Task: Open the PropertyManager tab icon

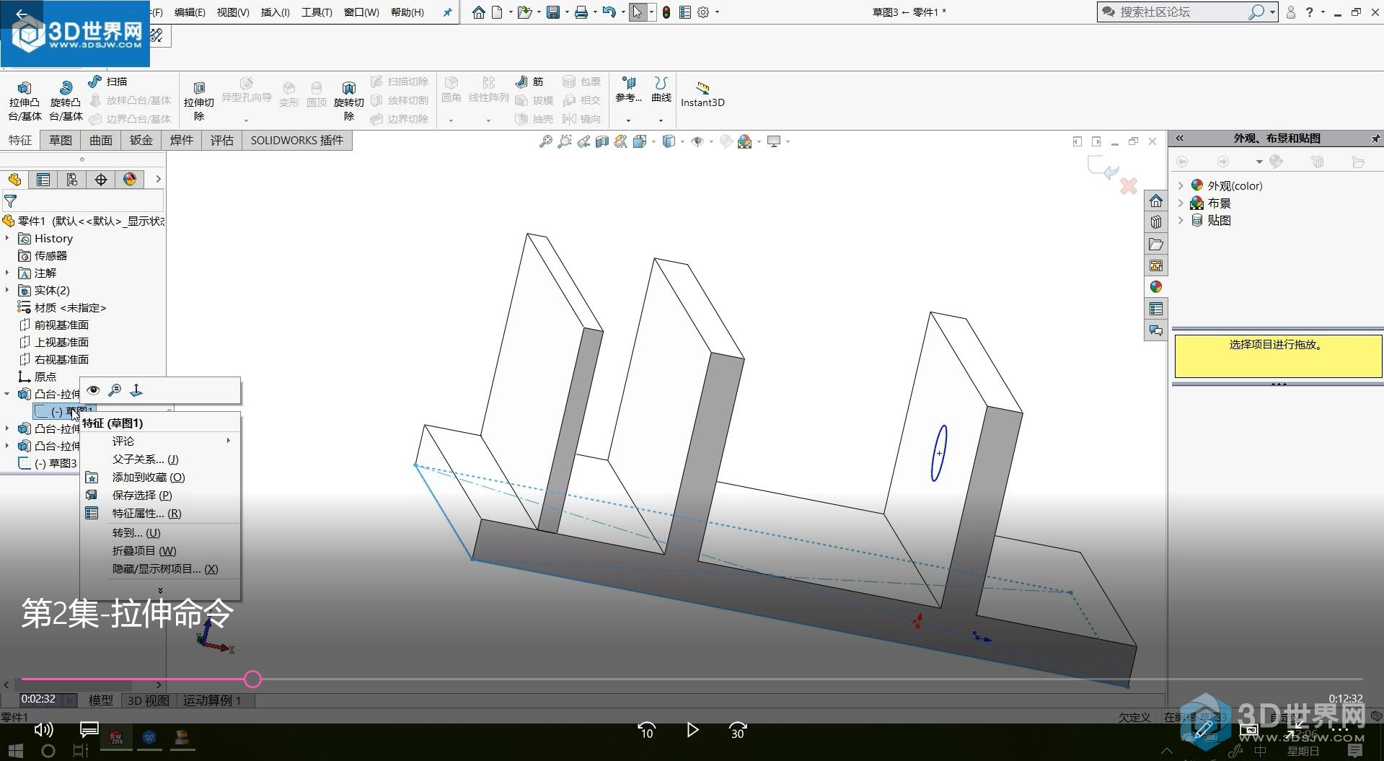Action: coord(43,180)
